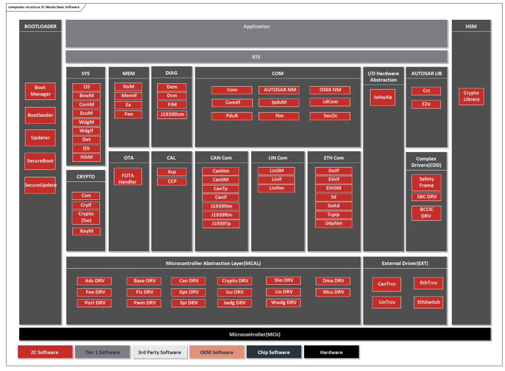Click the BCCIC DRV block
This screenshot has width=505, height=371.
tap(427, 213)
